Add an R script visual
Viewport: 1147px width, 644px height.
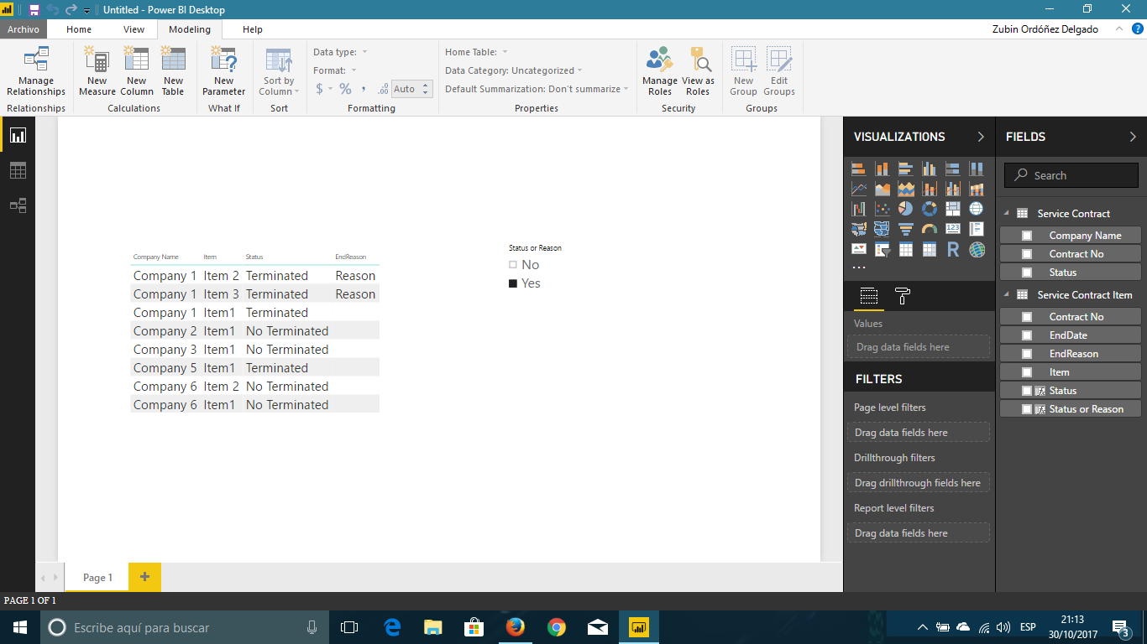click(x=952, y=249)
